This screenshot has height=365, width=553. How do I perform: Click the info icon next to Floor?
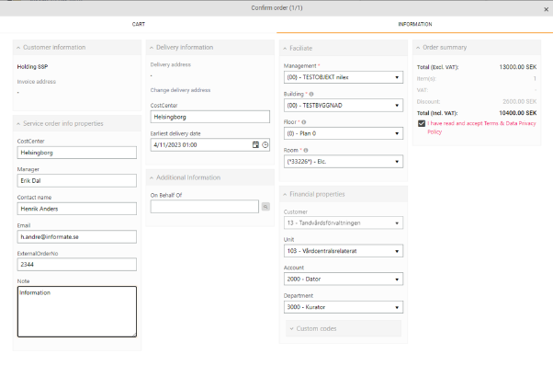pyautogui.click(x=304, y=122)
